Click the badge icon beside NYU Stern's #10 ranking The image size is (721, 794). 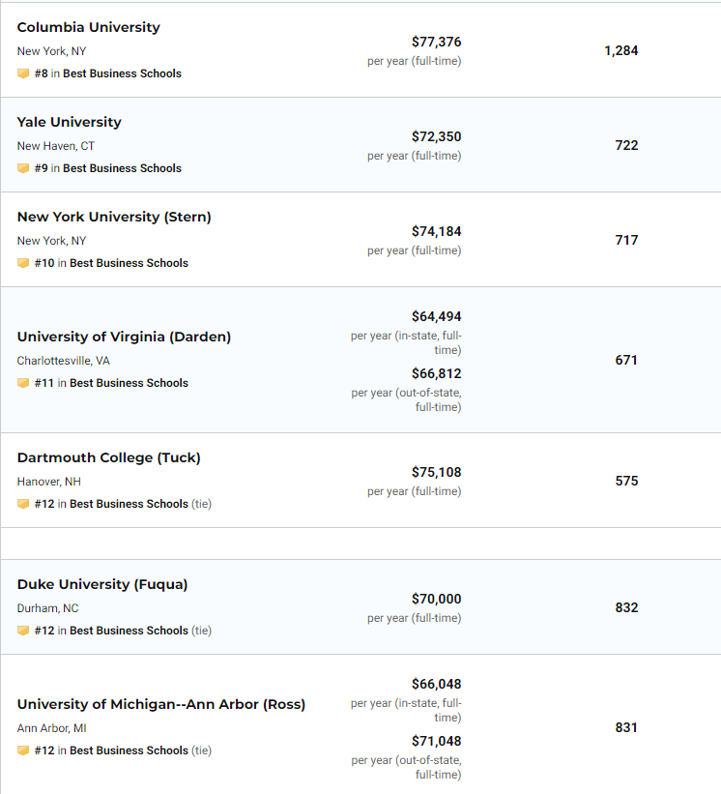tap(23, 263)
